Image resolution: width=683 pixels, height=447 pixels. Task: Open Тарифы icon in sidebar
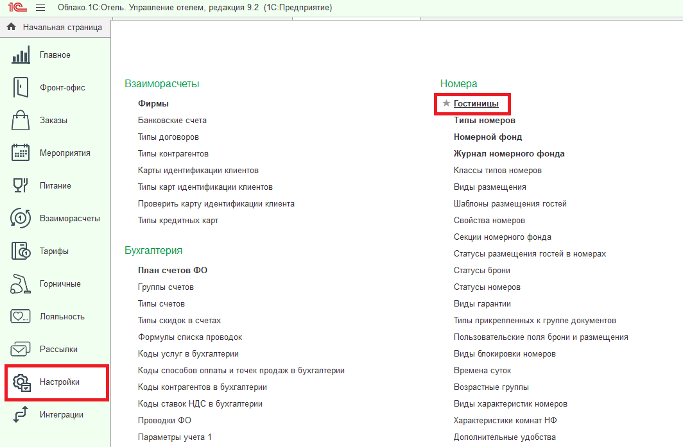point(21,251)
